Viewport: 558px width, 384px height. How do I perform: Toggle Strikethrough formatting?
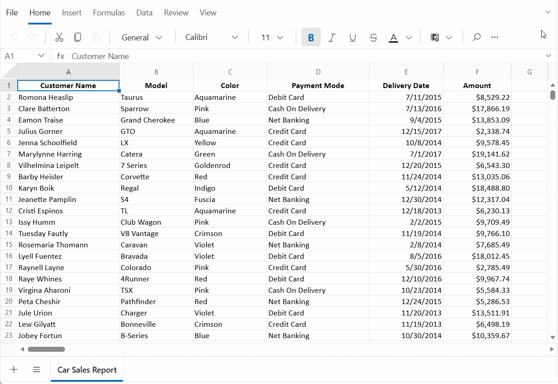point(374,37)
